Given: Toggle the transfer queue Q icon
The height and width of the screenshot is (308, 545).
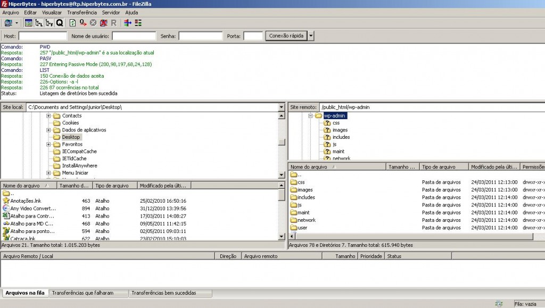Looking at the screenshot, I should [x=60, y=23].
